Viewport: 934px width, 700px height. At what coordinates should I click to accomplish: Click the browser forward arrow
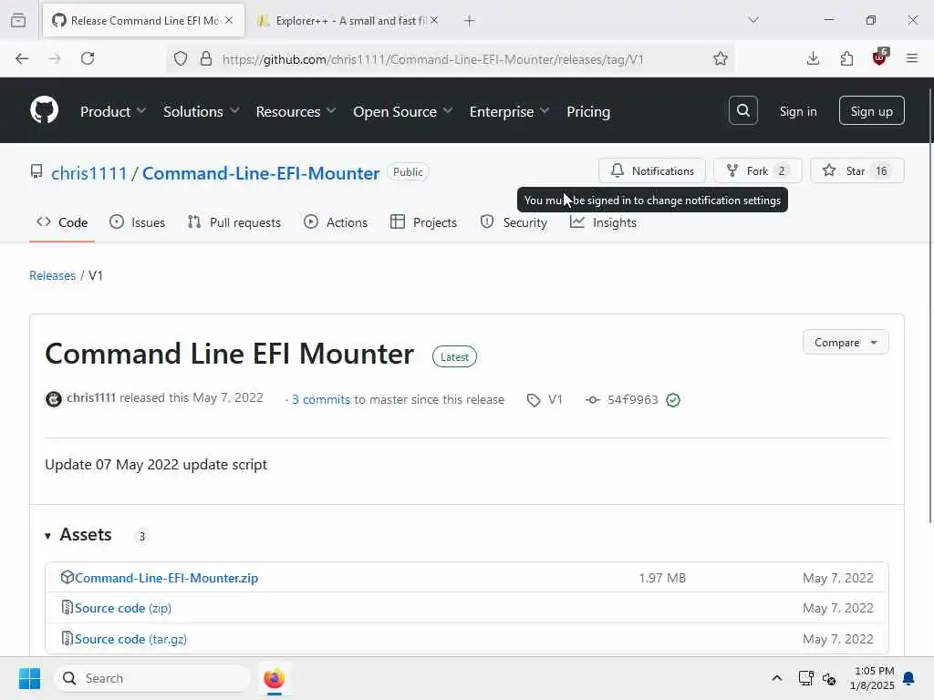point(55,58)
